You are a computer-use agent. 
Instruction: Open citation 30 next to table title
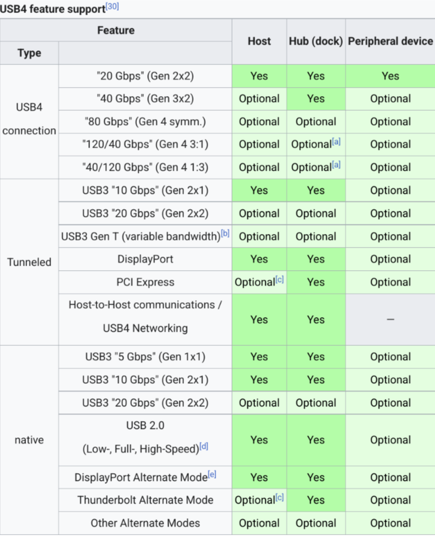(112, 6)
